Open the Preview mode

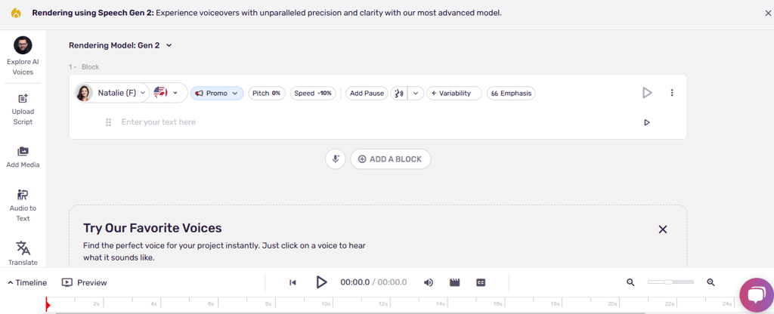click(x=85, y=282)
